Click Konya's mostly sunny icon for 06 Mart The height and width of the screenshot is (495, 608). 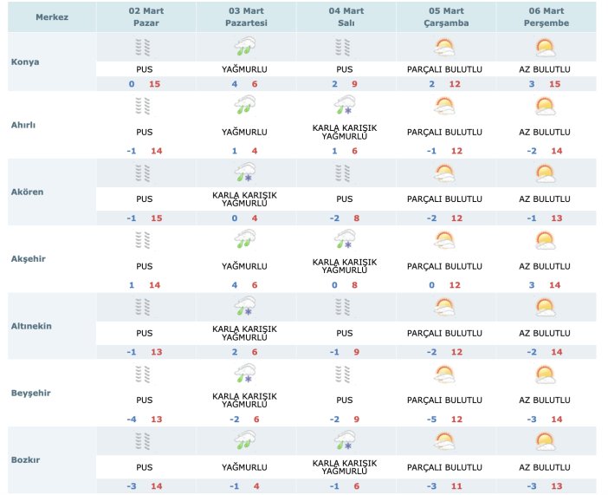(x=545, y=48)
